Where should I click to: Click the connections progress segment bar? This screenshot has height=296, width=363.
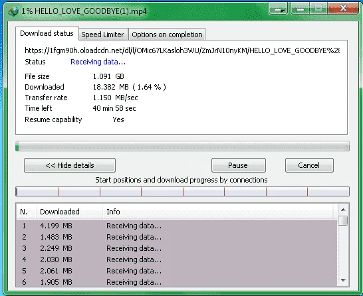182,192
